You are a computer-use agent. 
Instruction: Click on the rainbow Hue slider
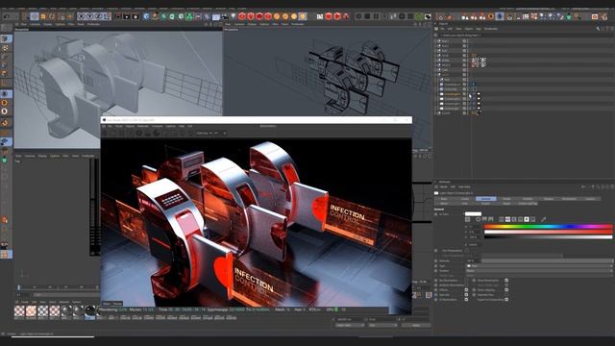[x=549, y=227]
